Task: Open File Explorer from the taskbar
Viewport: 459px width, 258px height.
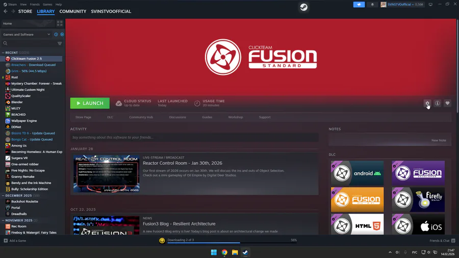Action: coord(235,252)
